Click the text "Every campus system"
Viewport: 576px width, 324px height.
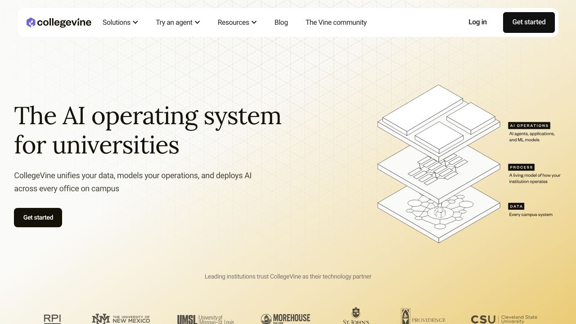(x=531, y=215)
